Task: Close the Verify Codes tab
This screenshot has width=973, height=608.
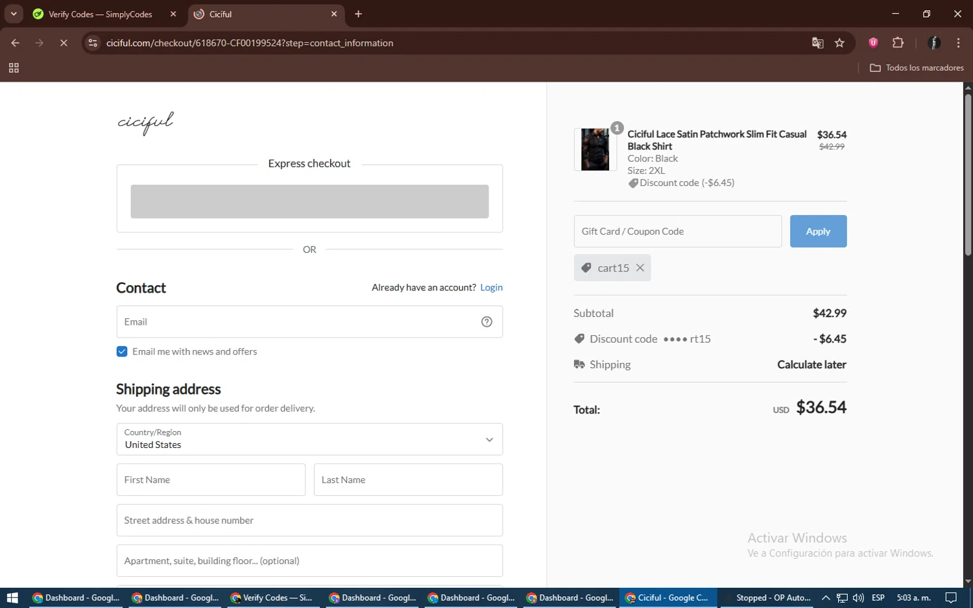Action: 173,14
